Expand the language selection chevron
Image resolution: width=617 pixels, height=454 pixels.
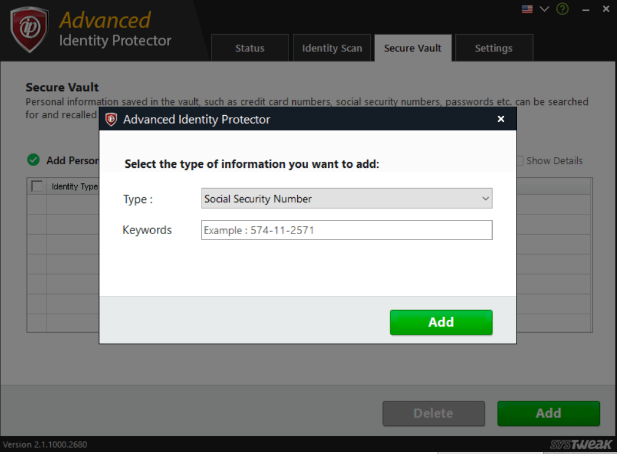click(544, 9)
